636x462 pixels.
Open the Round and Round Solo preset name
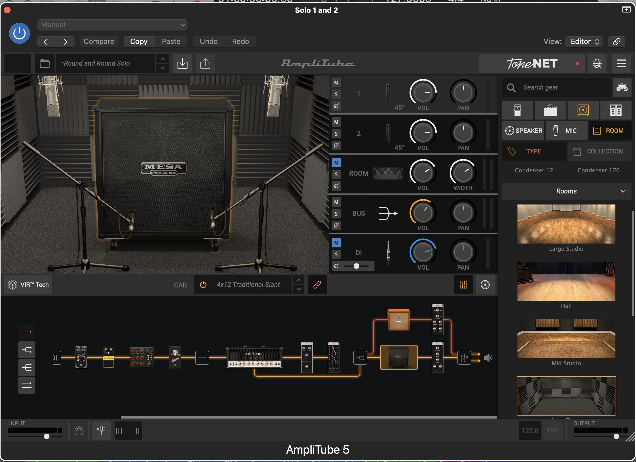pyautogui.click(x=105, y=63)
